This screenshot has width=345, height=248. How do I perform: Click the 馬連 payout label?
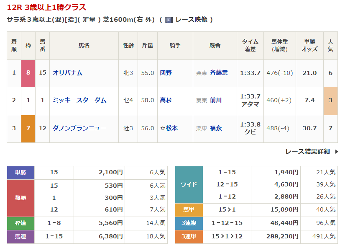pos(20,237)
